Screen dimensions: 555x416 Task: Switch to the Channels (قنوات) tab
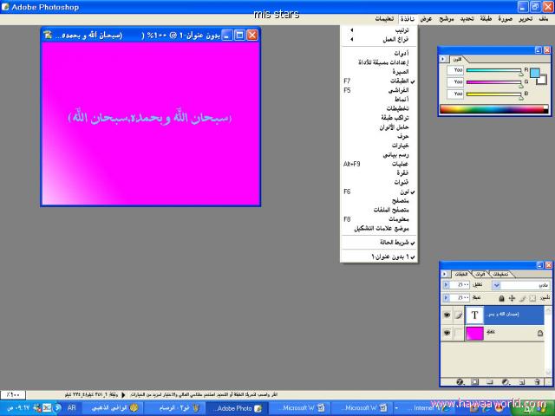click(479, 273)
